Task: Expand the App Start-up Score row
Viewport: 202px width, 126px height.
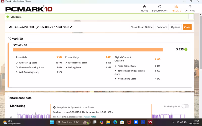Action: pyautogui.click(x=17, y=63)
